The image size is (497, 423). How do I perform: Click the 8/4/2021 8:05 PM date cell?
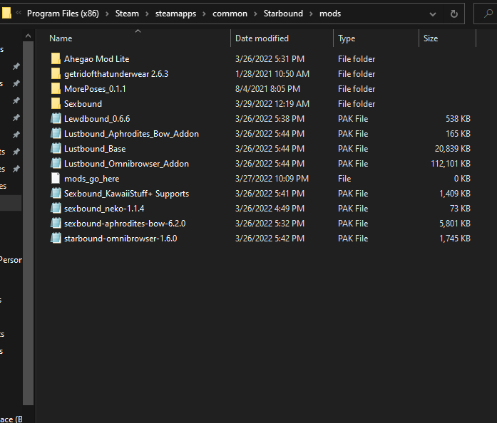tap(267, 88)
